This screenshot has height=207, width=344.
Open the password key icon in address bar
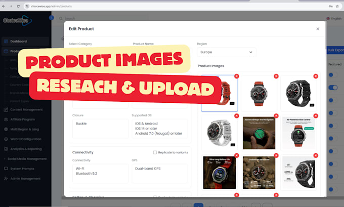[331, 6]
